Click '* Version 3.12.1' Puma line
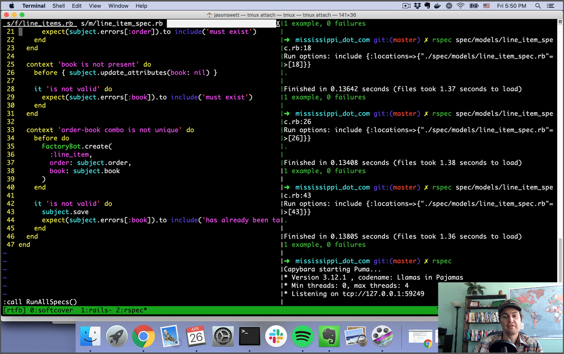Image resolution: width=564 pixels, height=354 pixels. [373, 277]
